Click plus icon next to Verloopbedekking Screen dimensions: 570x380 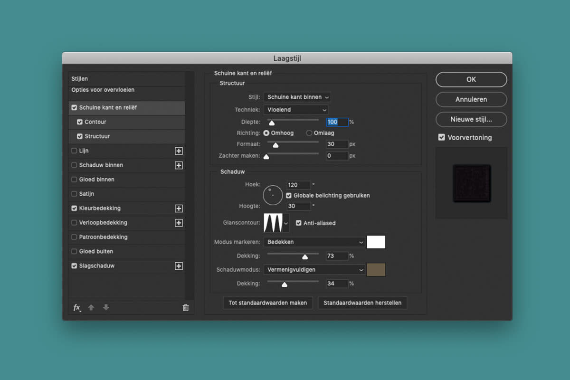[x=179, y=223]
